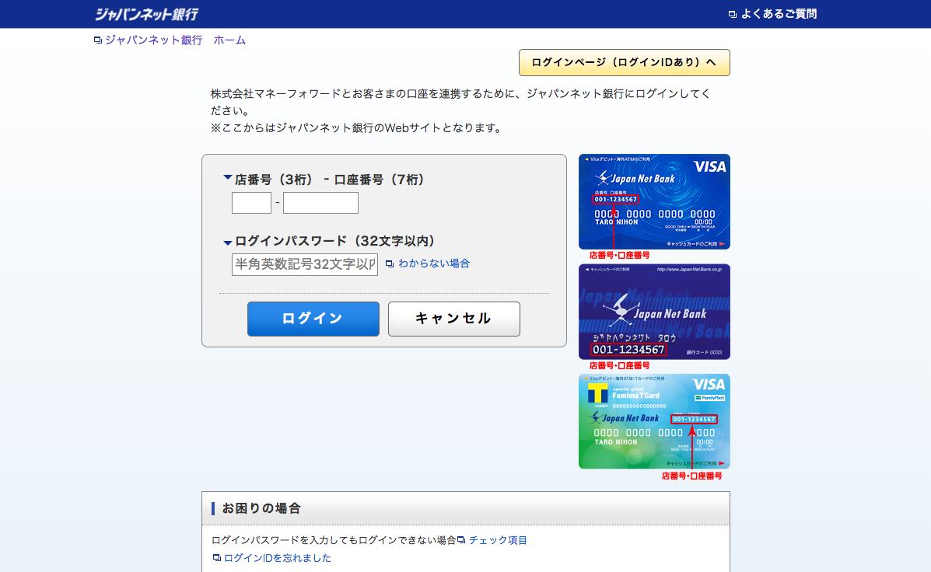
Task: Click the blue ログイン button
Action: pos(313,319)
